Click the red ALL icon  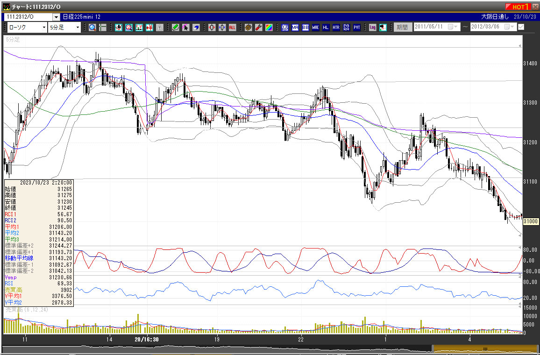(x=233, y=28)
